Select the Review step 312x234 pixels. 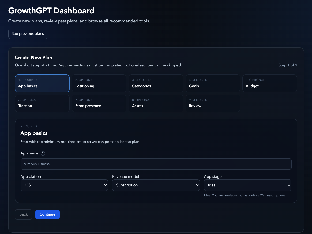click(x=213, y=103)
